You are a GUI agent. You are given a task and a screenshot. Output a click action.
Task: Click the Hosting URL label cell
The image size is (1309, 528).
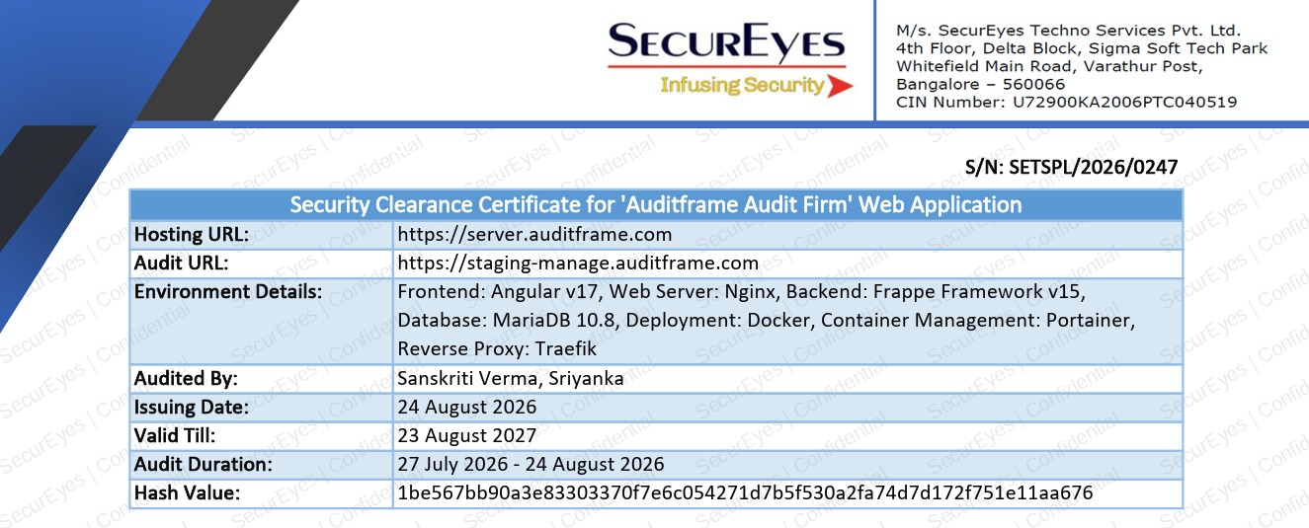[x=261, y=235]
